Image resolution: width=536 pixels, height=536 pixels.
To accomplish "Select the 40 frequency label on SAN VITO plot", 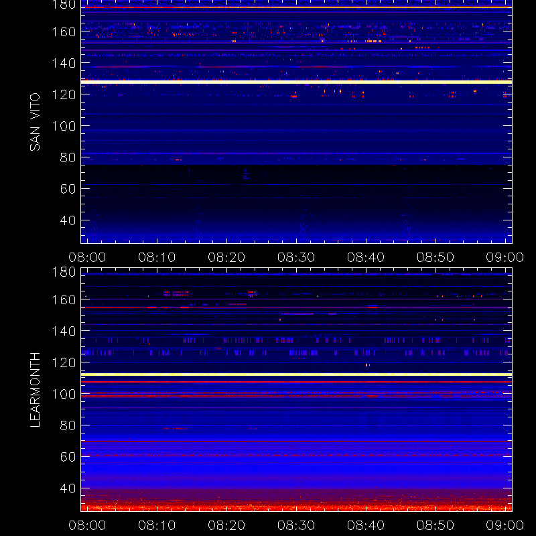I will click(x=68, y=220).
